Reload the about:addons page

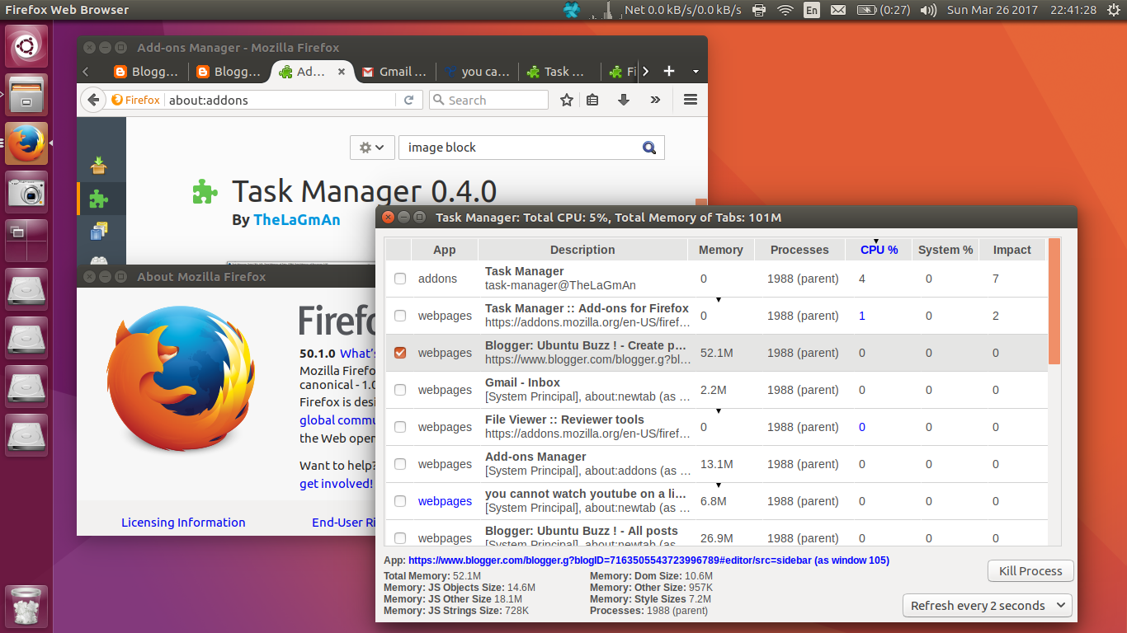coord(408,100)
